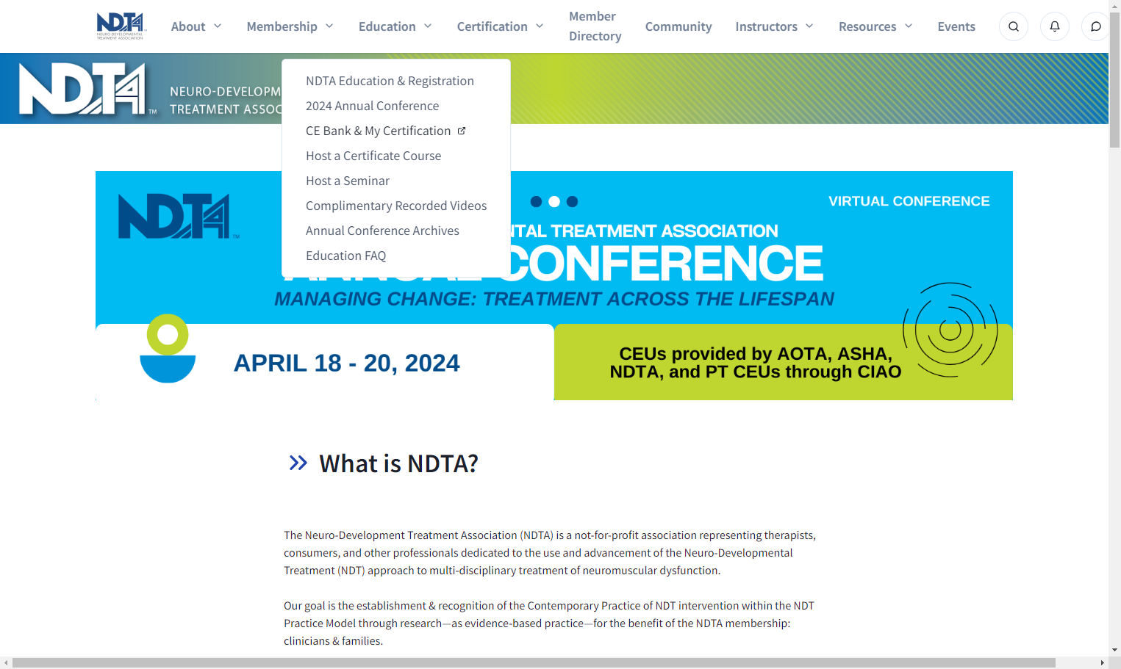Image resolution: width=1121 pixels, height=669 pixels.
Task: Open the chat messages icon
Action: [x=1096, y=26]
